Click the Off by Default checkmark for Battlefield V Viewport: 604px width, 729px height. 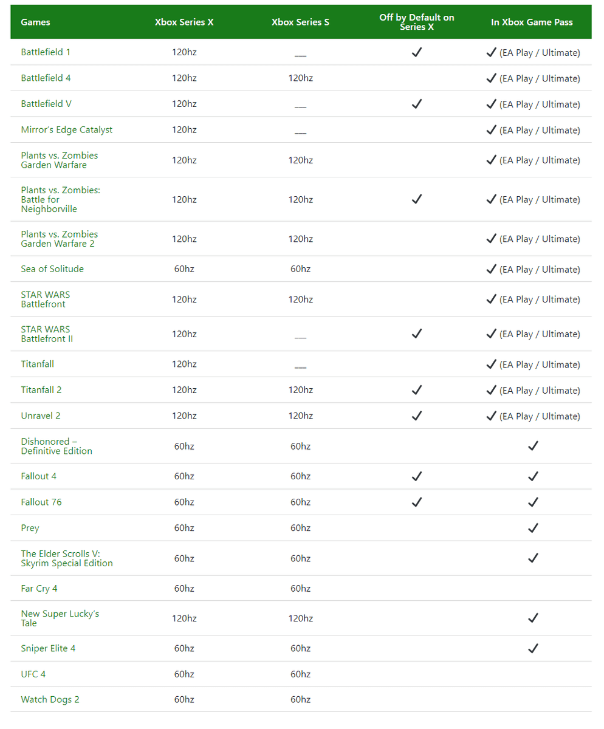(417, 104)
